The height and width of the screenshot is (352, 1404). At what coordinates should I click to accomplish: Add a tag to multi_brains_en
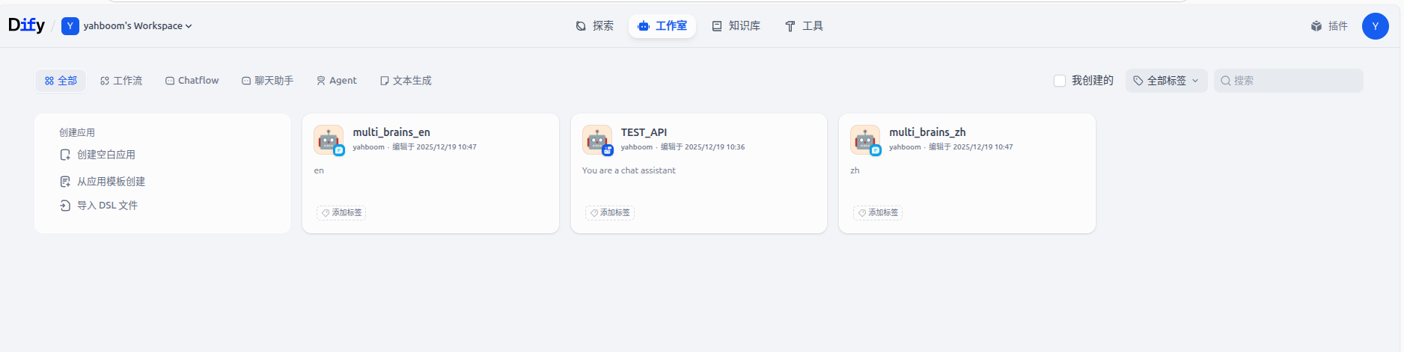point(341,213)
